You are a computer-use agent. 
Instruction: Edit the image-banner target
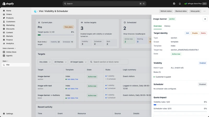tap(187, 33)
